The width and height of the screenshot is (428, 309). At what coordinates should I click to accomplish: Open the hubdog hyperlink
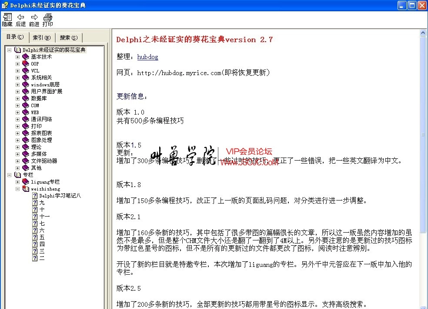[148, 57]
